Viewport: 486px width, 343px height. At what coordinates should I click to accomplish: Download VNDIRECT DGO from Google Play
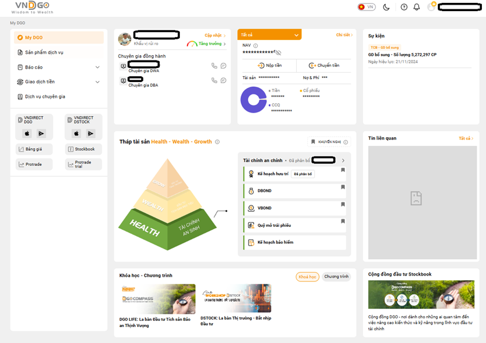click(x=41, y=134)
